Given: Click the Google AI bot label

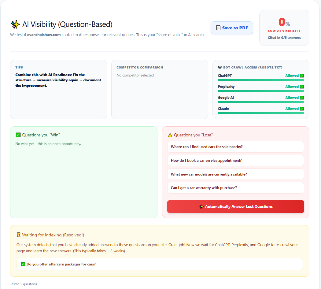Looking at the screenshot, I should click(226, 98).
